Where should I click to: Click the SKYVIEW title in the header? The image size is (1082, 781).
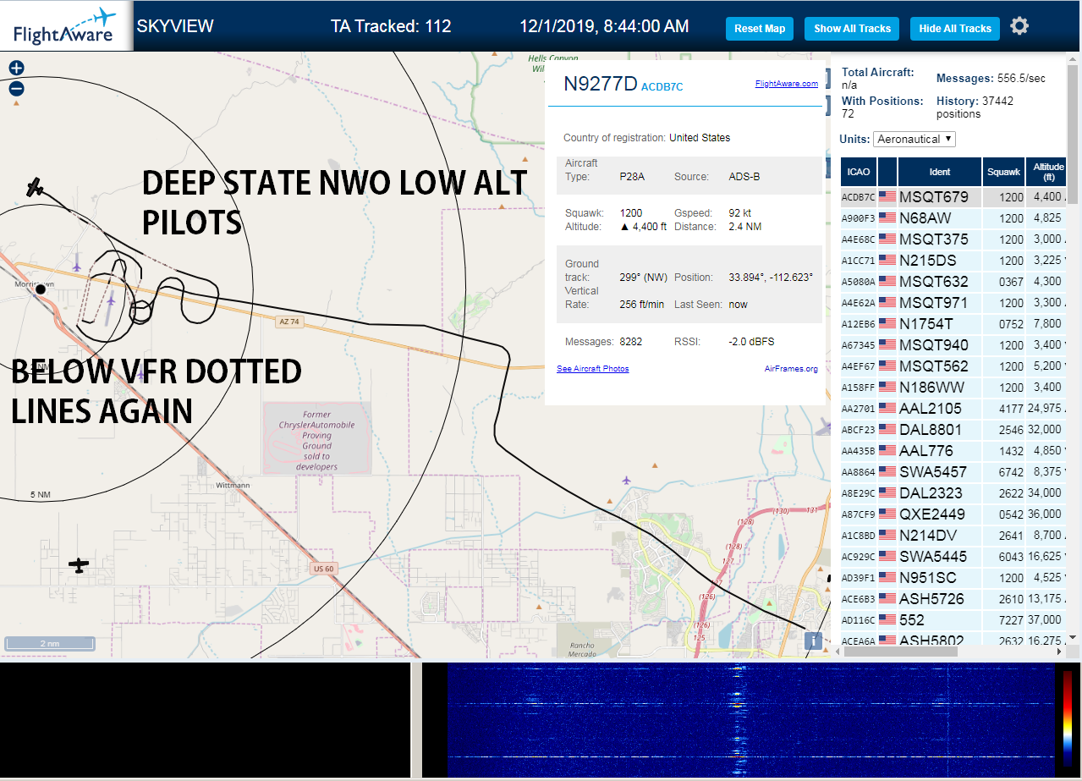(x=175, y=26)
